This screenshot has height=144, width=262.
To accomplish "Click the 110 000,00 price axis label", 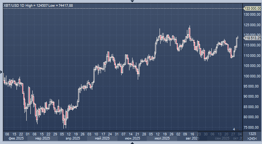I will (252, 56).
